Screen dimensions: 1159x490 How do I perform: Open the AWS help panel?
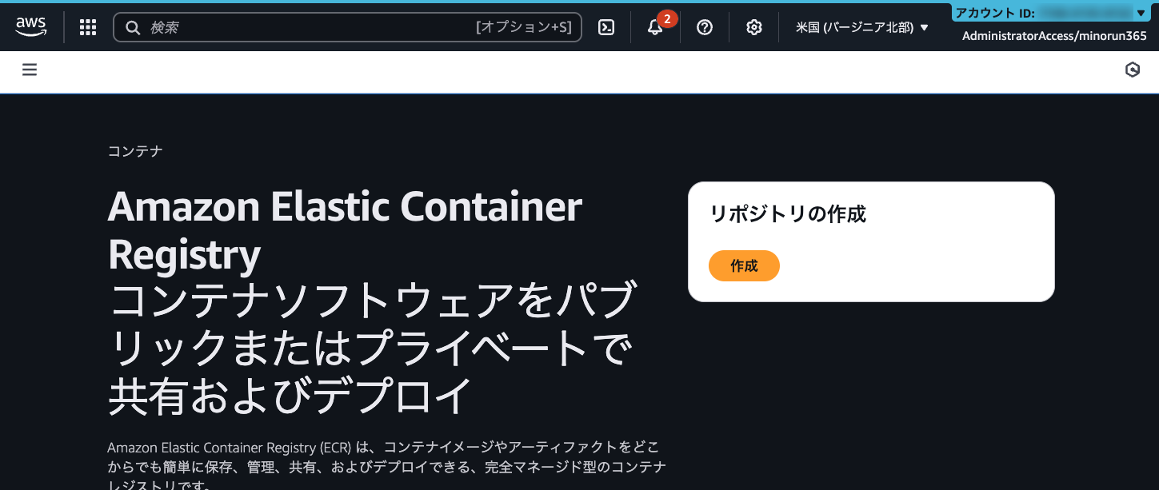pos(704,26)
